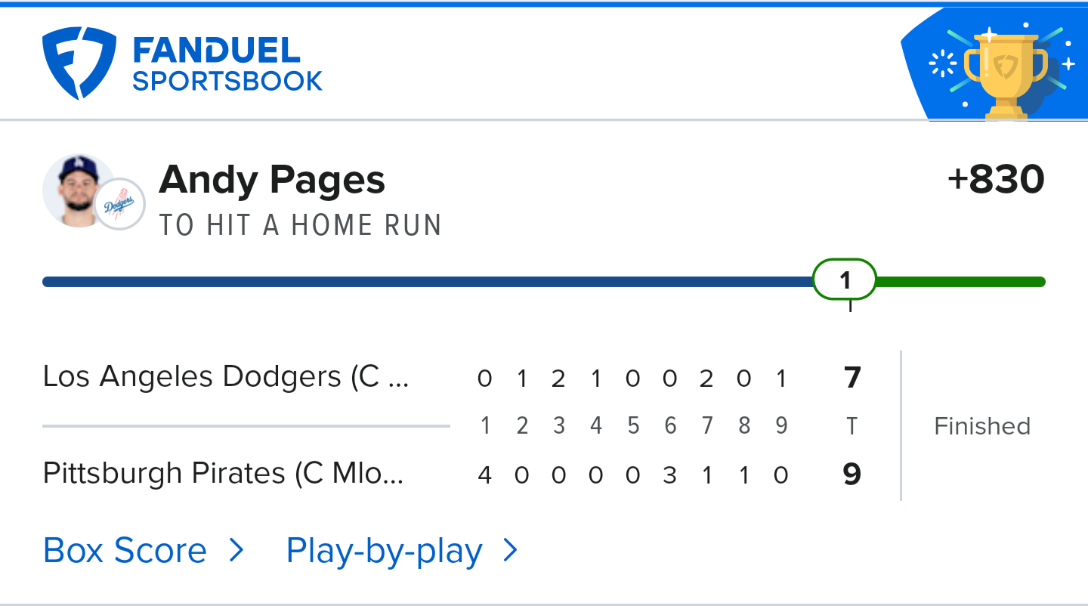
Task: Click the gold trophy icon
Action: (x=1006, y=76)
